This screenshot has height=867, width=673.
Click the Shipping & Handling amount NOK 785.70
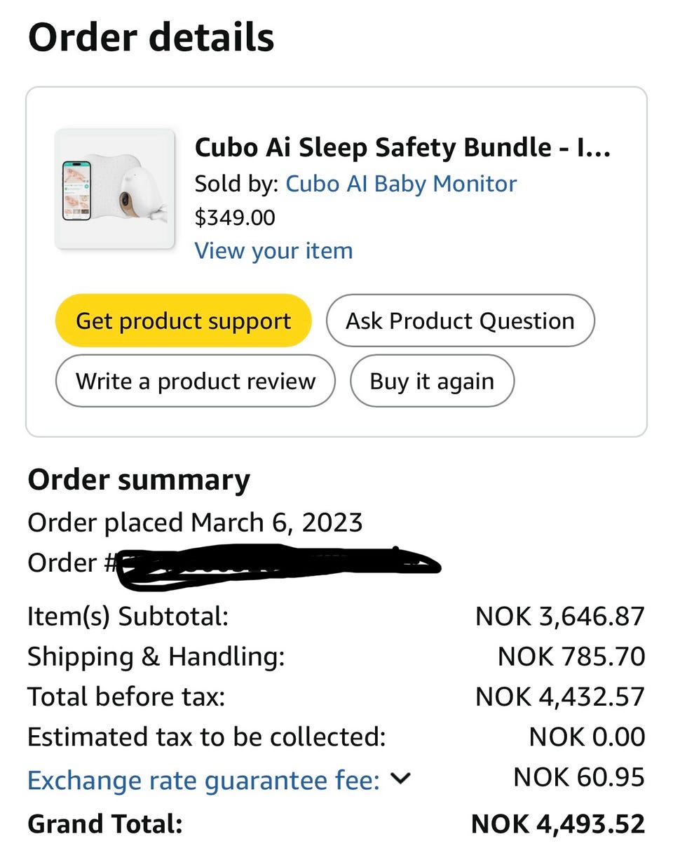point(571,657)
